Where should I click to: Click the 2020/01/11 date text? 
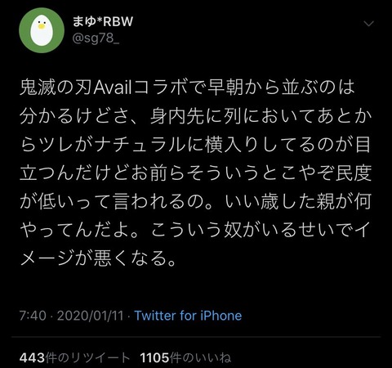click(91, 316)
